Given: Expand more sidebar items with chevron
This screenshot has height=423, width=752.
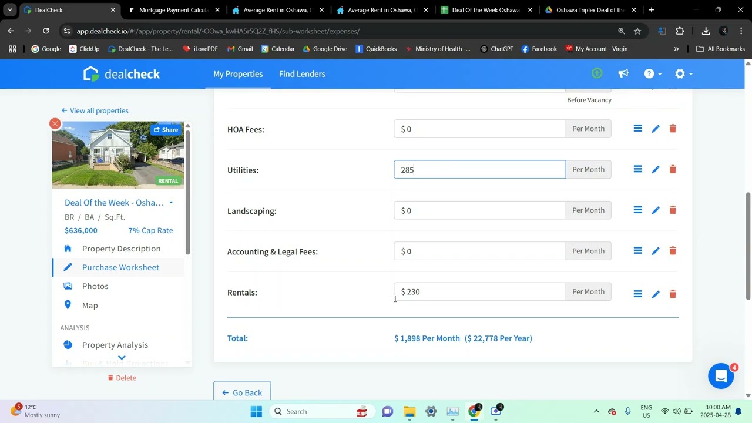Looking at the screenshot, I should (122, 357).
